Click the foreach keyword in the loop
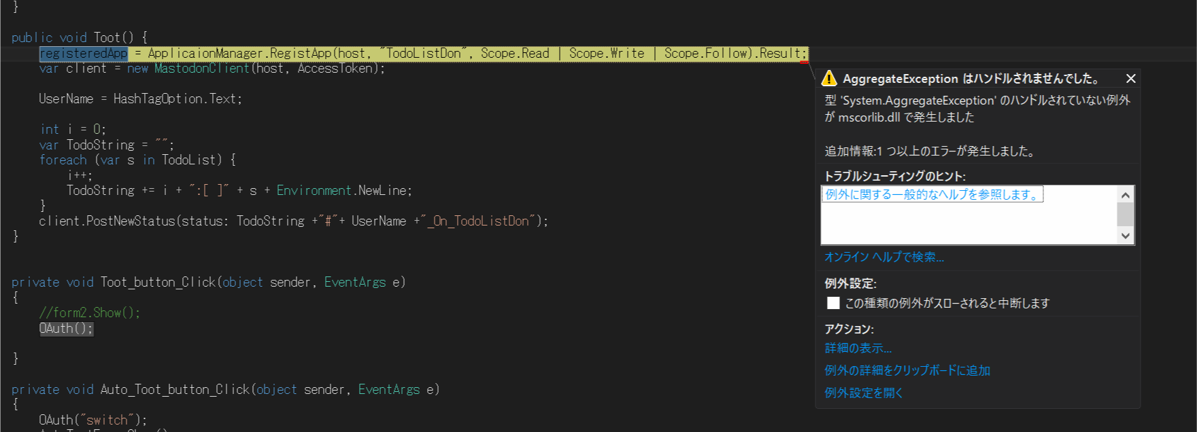 [63, 160]
